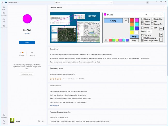
Task: Rate BC2GE four stars
Action: click(58, 79)
